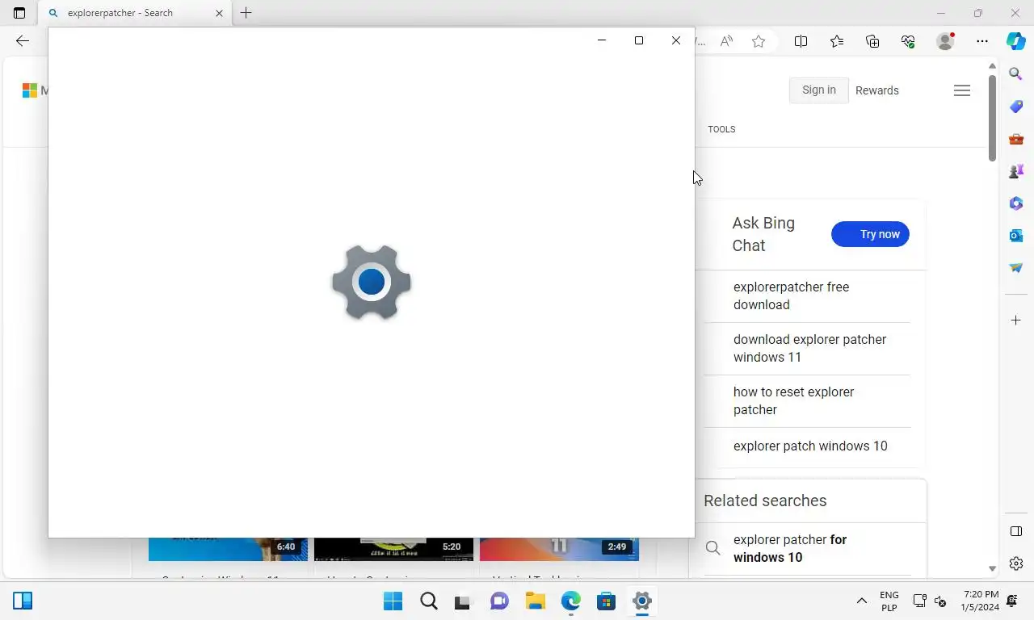
Task: Open Task View on taskbar
Action: [x=463, y=601]
